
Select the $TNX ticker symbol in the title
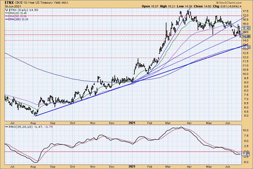point(9,3)
